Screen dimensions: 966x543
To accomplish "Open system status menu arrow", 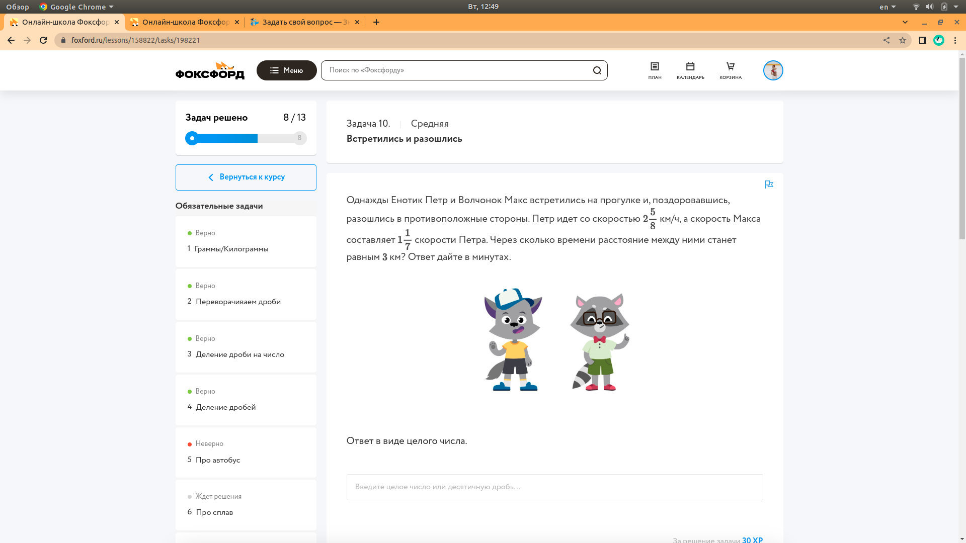I will [x=956, y=7].
